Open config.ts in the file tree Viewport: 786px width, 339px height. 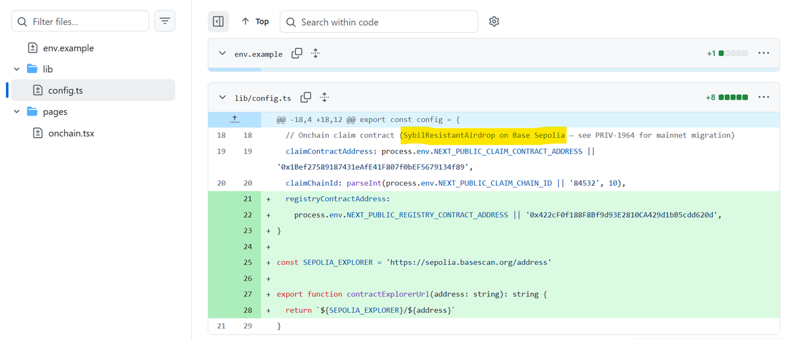coord(93,90)
